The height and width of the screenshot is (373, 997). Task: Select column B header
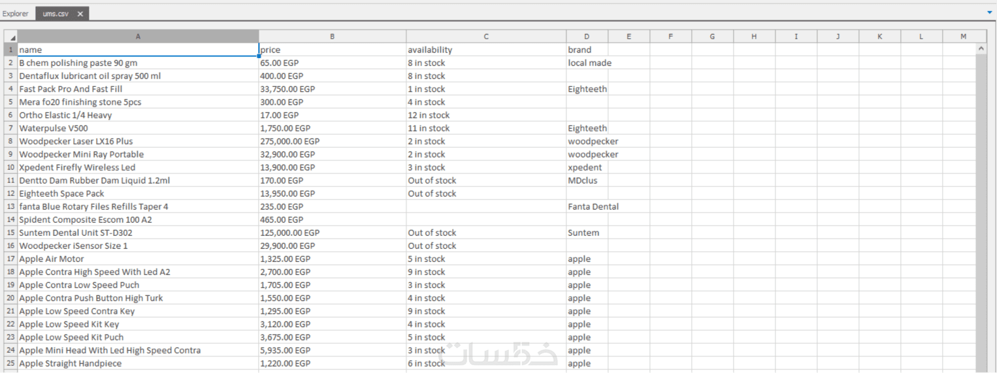click(333, 37)
